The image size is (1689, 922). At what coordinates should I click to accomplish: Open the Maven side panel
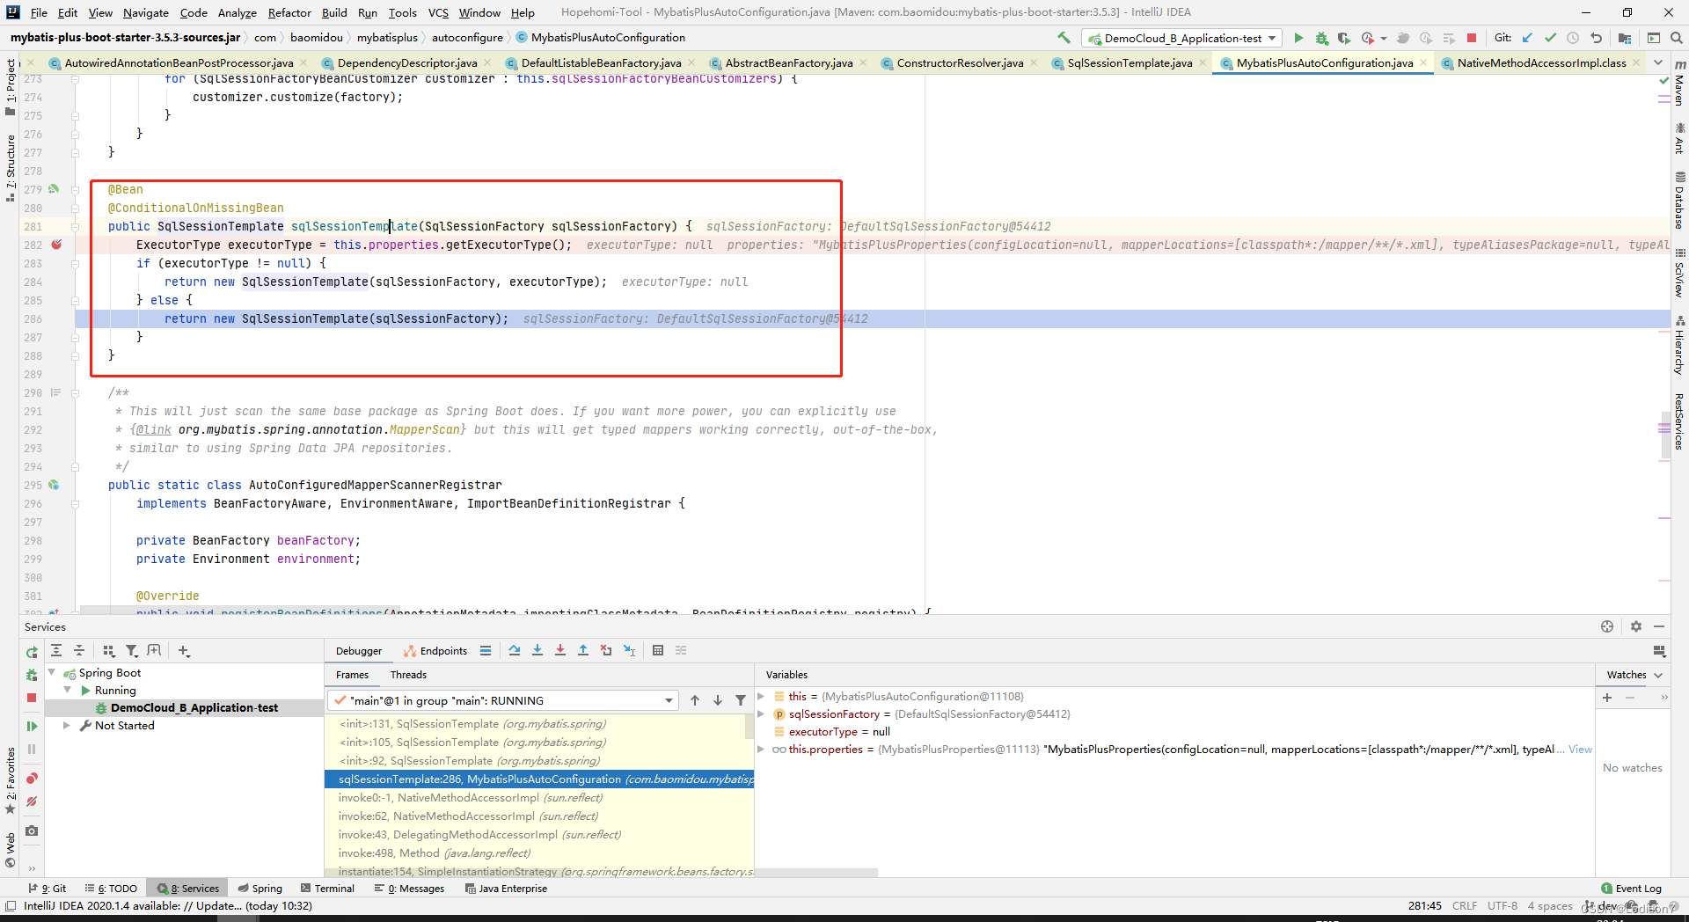[1679, 83]
